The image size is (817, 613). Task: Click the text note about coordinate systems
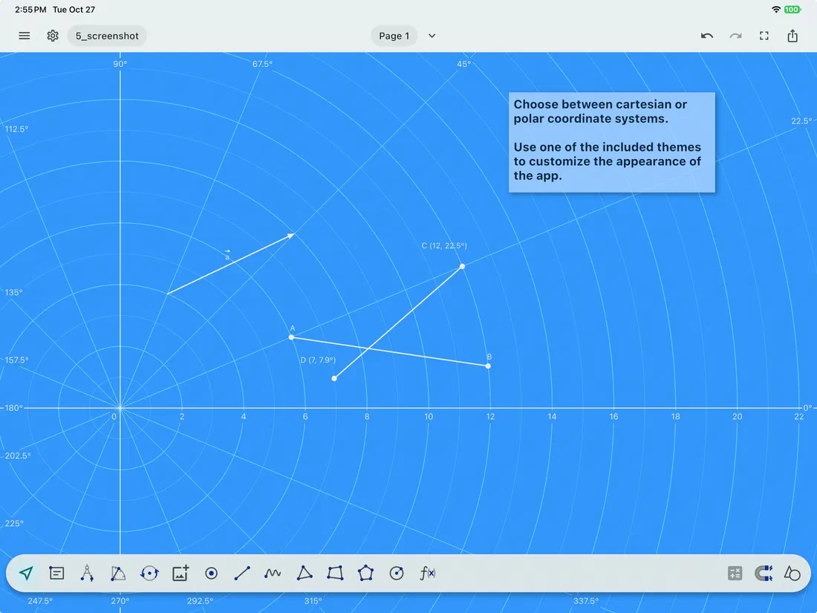612,143
